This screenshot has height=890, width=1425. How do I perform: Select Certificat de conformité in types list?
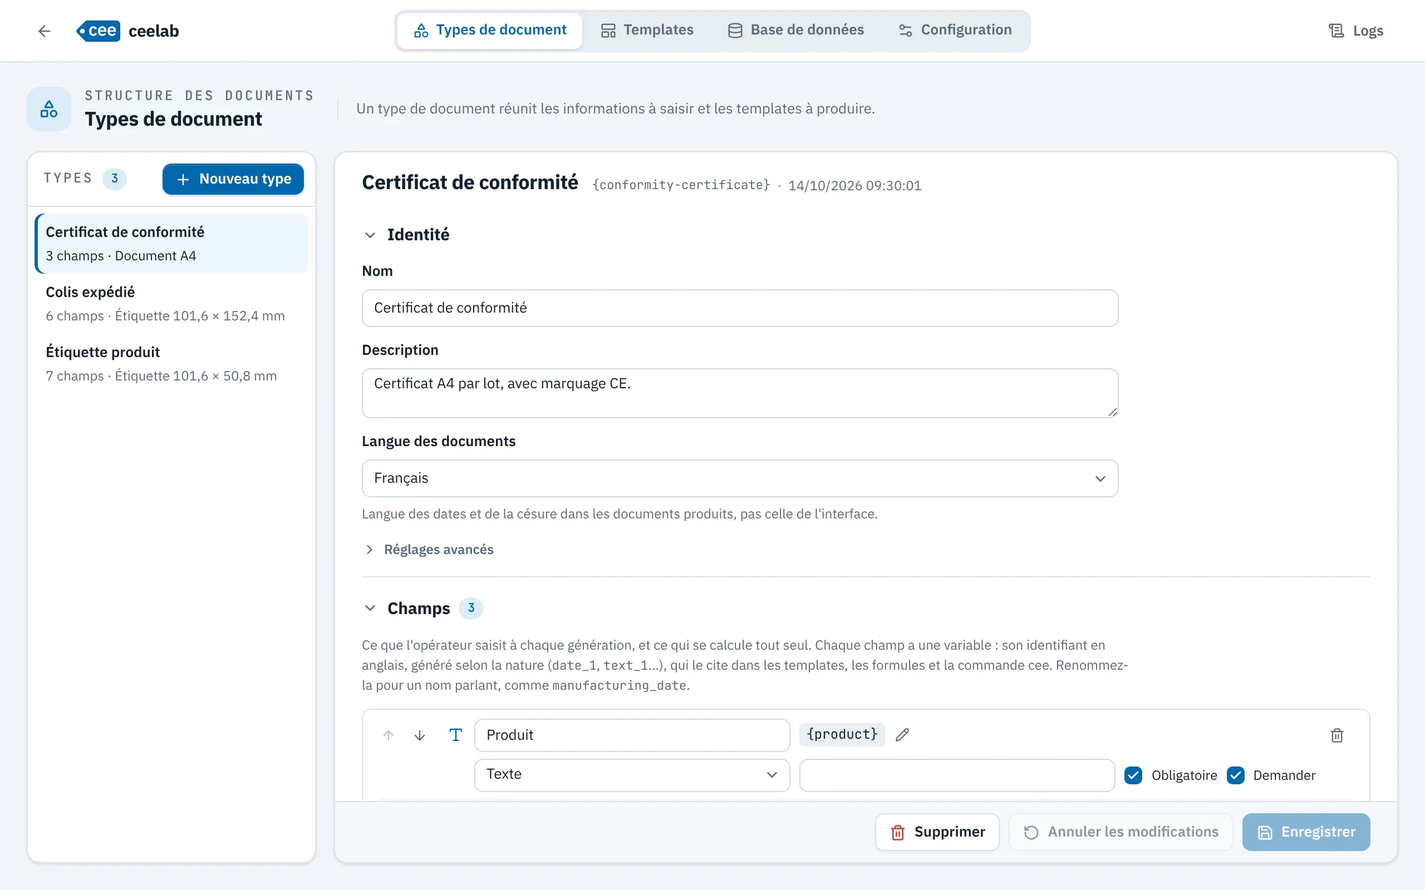171,244
